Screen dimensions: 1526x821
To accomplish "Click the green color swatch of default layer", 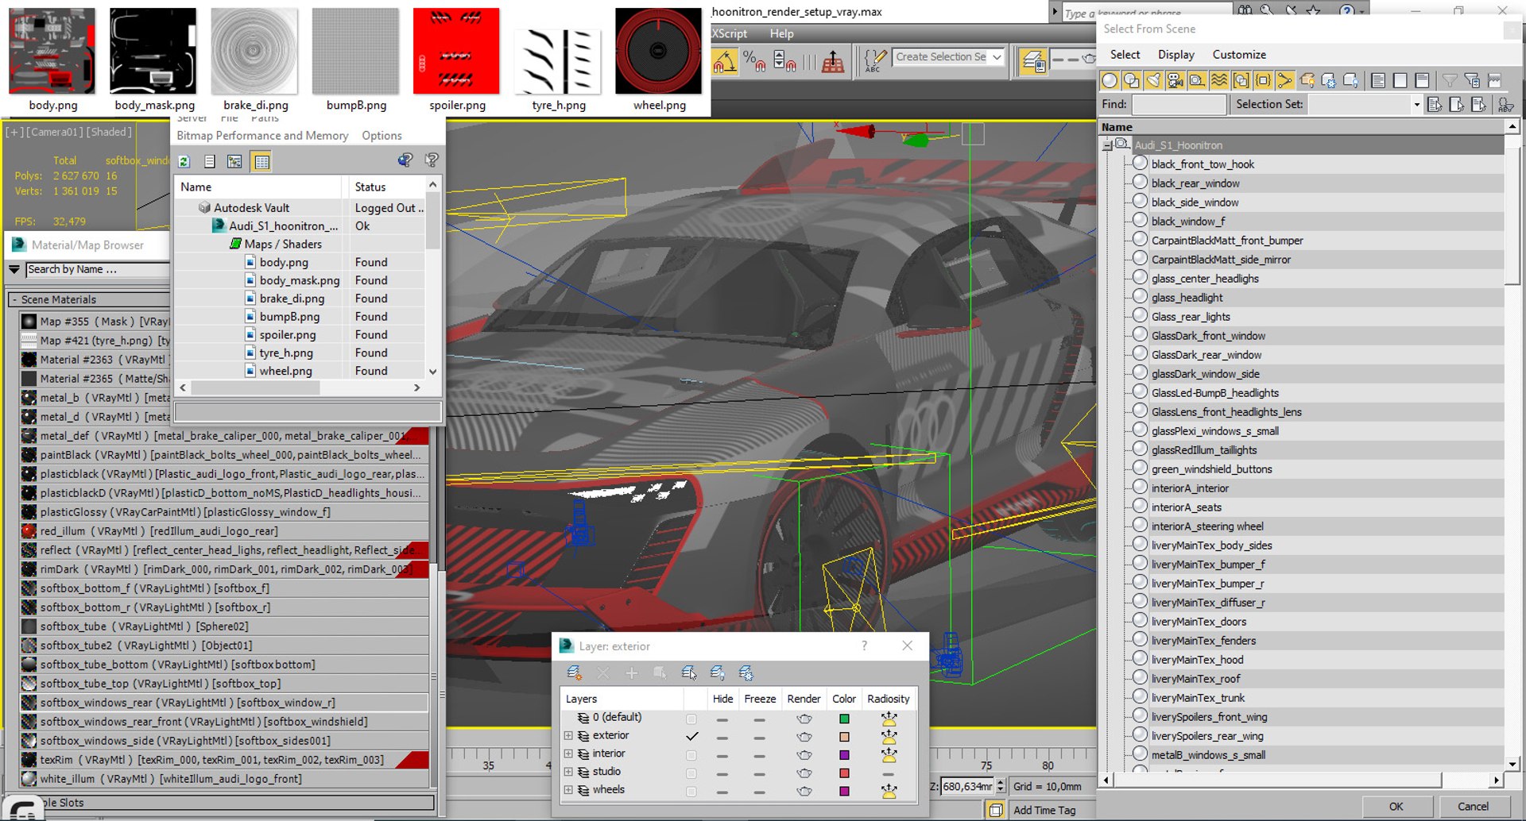I will click(844, 719).
